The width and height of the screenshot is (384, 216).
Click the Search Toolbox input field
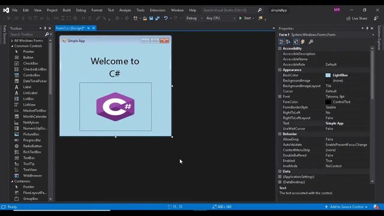tap(27, 34)
